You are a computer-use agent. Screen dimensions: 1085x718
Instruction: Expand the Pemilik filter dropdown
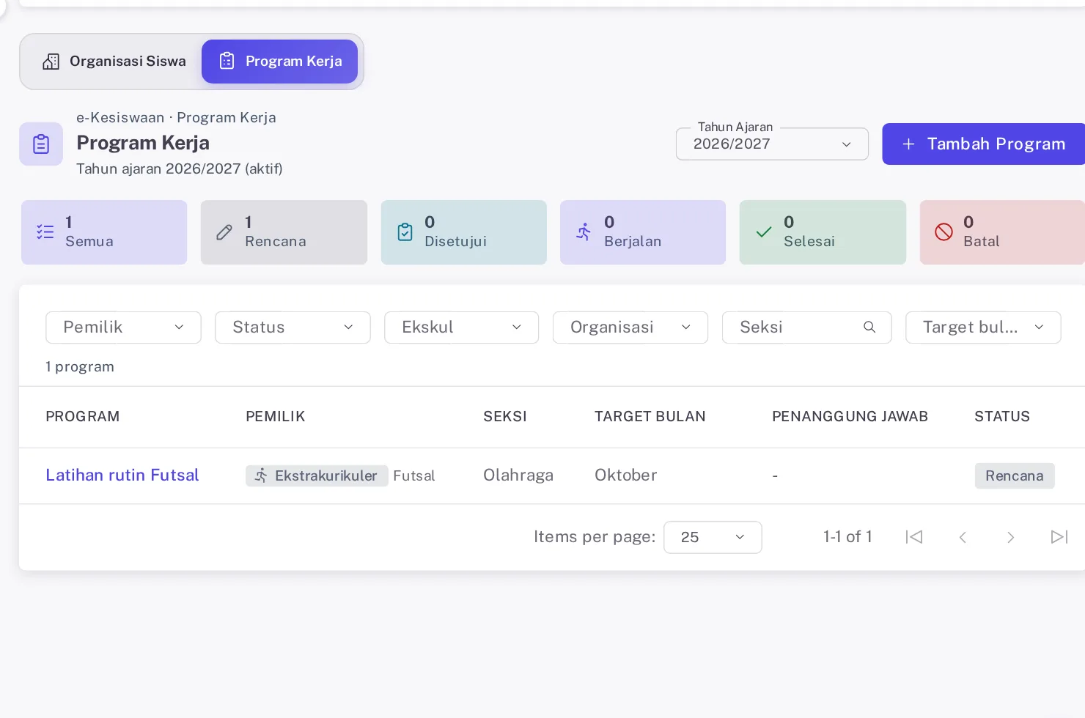pyautogui.click(x=123, y=327)
